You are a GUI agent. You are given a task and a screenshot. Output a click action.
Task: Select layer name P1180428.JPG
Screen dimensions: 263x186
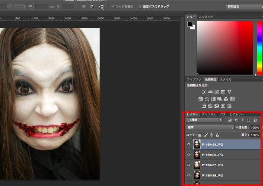click(212, 175)
